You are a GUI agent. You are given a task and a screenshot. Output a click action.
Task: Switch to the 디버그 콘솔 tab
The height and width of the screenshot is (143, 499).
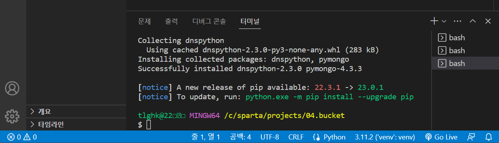point(209,21)
